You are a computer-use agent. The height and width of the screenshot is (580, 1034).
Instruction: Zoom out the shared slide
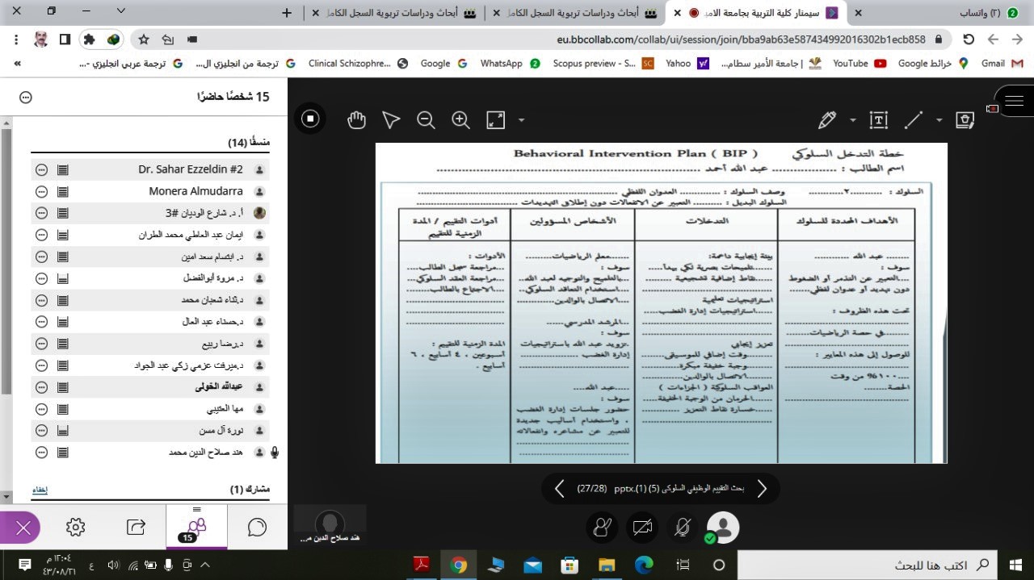pos(426,120)
